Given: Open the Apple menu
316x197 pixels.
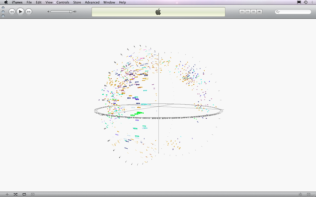Looking at the screenshot, I should pos(6,2).
